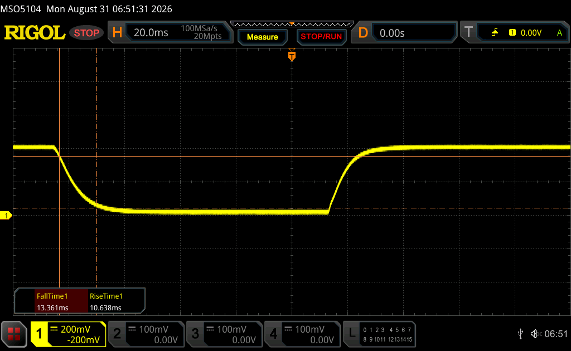Viewport: 571px width, 351px height.
Task: Toggle channel 1 with 200mV scale
Action: (68, 334)
